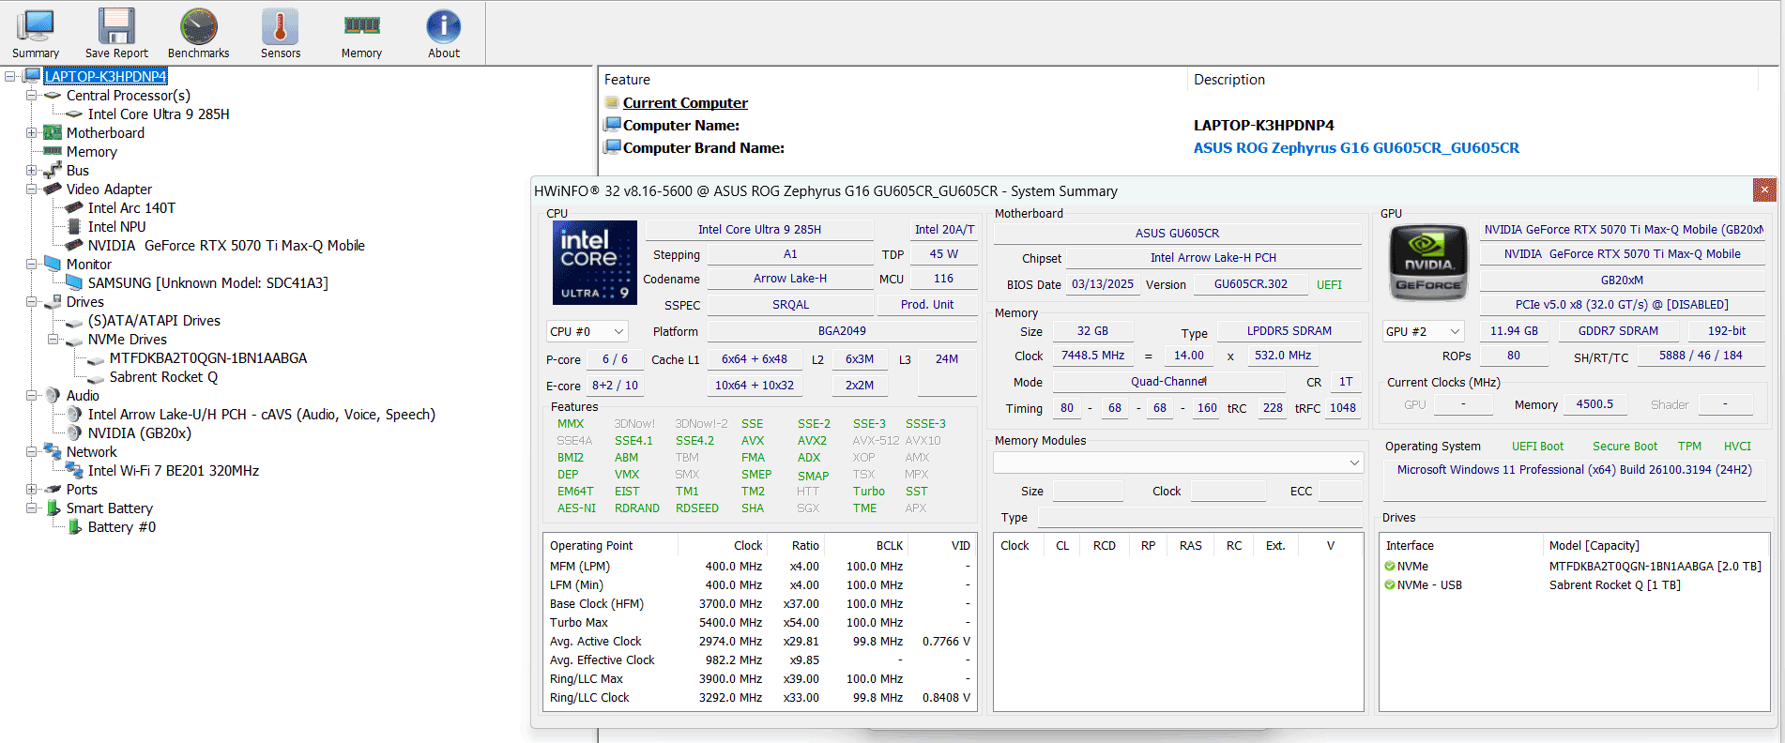This screenshot has height=743, width=1785.
Task: Select MTFDKBA2T0QGN drive row in Drives list
Action: pos(1574,566)
